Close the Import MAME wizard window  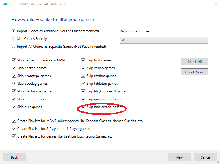(216, 4)
